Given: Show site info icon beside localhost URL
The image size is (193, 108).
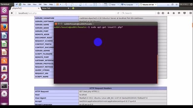Looking at the screenshot, I should pyautogui.click(x=16, y=13).
